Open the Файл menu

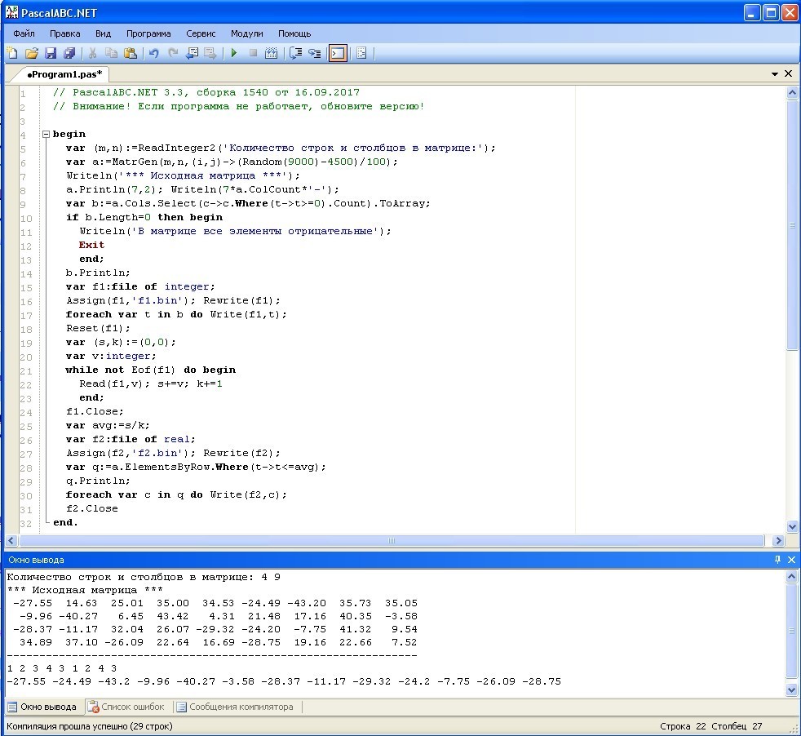[x=24, y=33]
